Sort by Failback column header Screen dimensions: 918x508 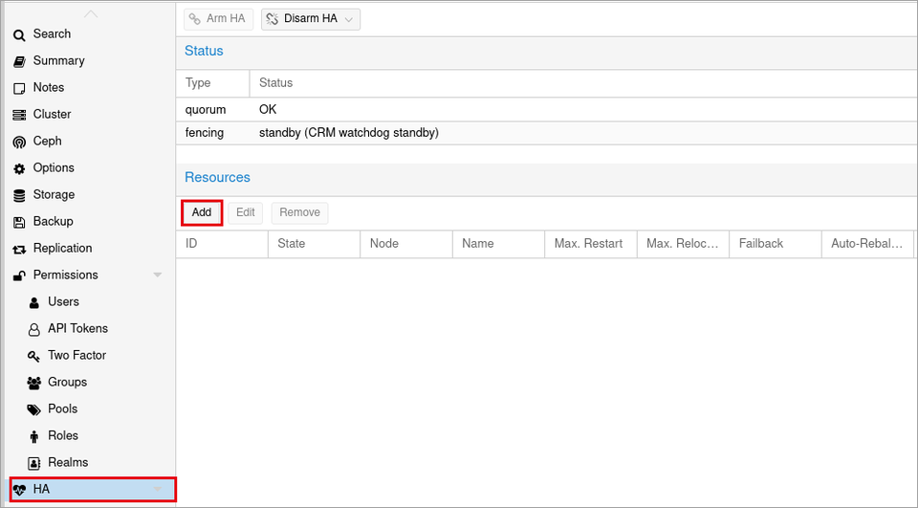(776, 244)
